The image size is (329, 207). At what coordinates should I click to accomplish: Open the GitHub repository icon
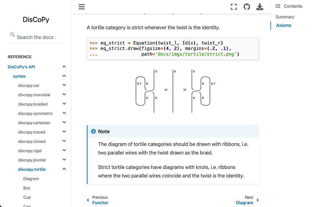pos(247,7)
